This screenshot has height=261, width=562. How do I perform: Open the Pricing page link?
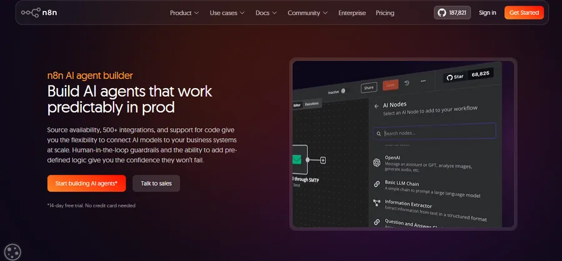pyautogui.click(x=385, y=13)
